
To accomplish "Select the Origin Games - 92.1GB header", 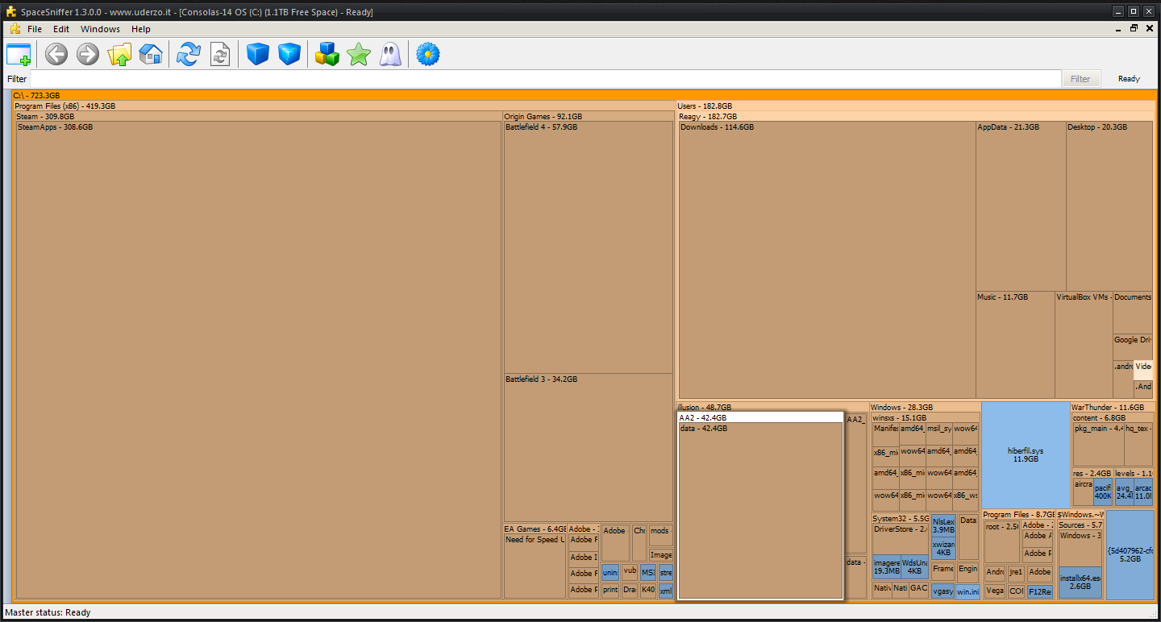I will (588, 117).
